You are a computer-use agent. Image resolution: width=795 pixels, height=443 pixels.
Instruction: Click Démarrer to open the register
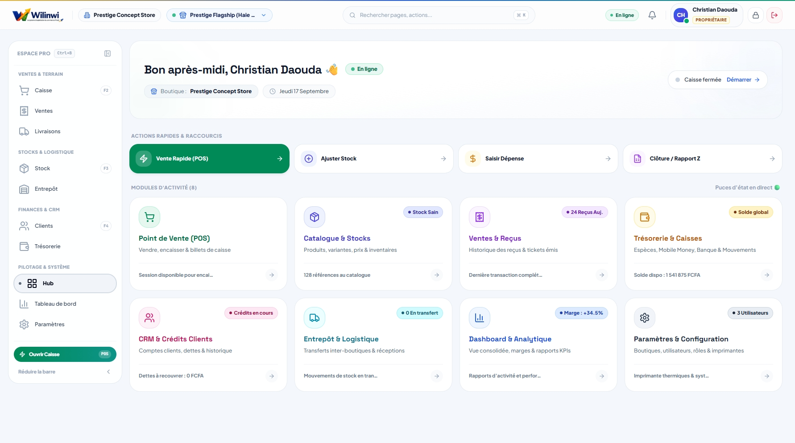tap(743, 80)
